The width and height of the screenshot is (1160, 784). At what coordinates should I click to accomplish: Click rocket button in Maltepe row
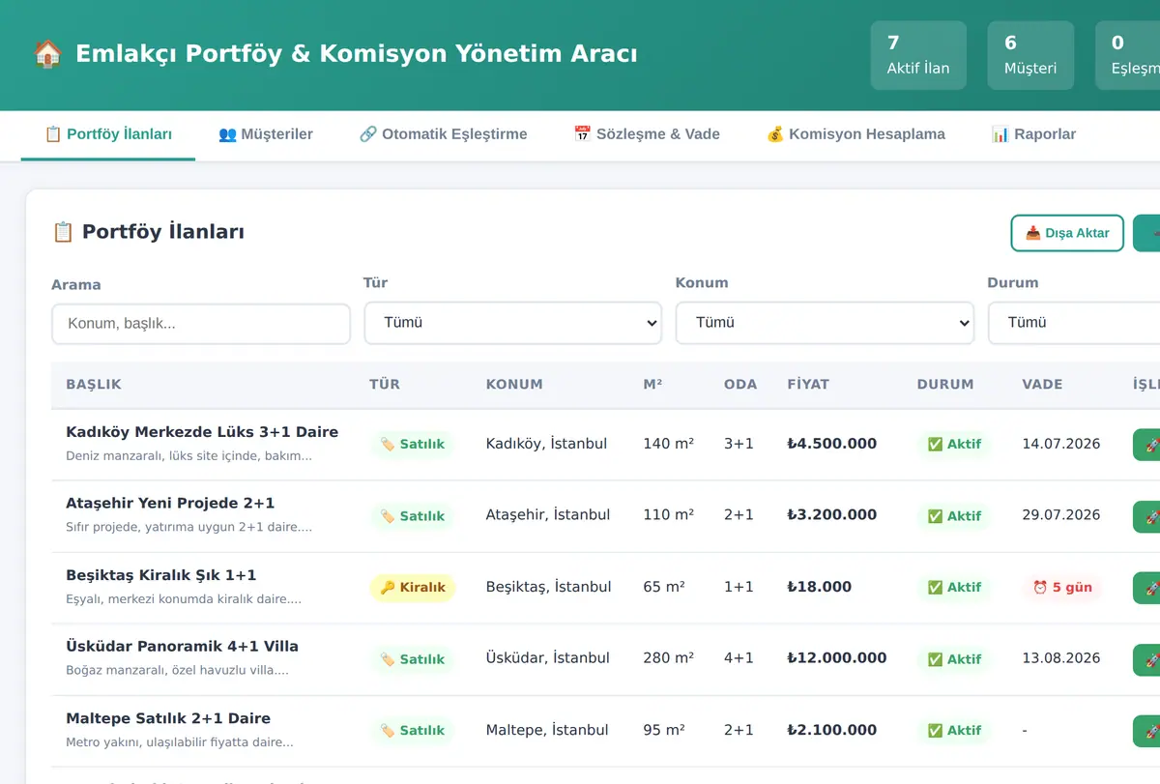click(1146, 731)
